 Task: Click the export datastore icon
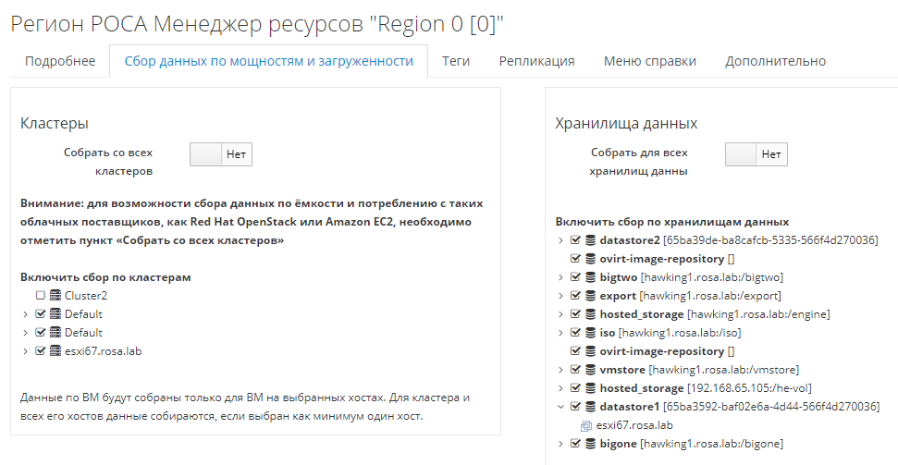click(590, 296)
